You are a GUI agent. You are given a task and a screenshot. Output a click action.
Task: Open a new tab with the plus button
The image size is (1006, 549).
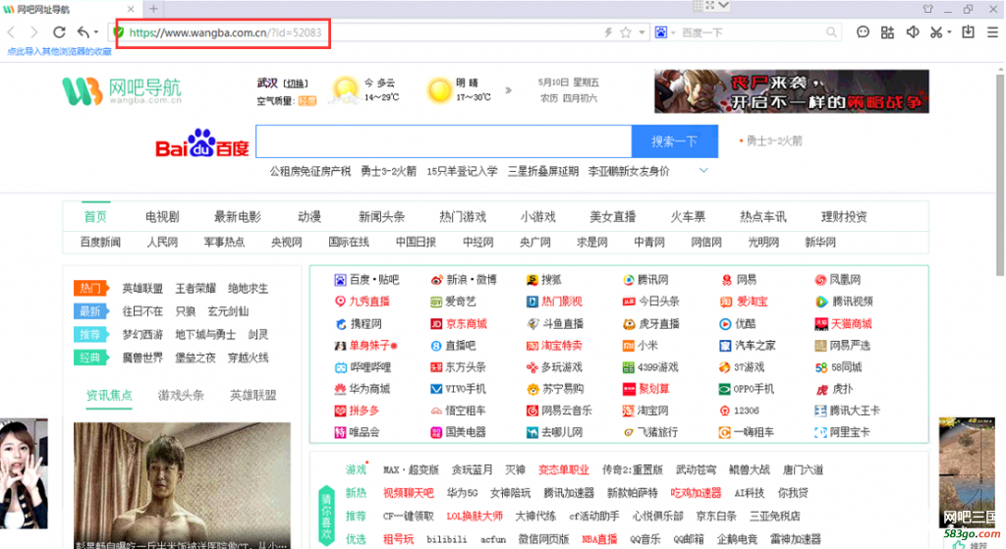[x=153, y=9]
